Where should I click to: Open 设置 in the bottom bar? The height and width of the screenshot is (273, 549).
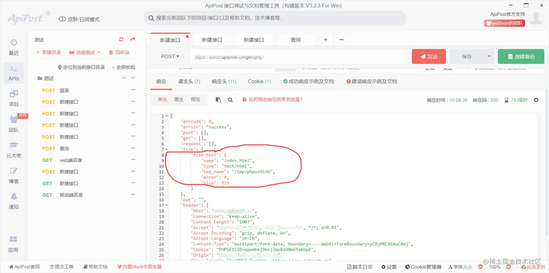click(x=389, y=267)
